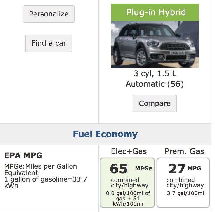Click the Elec+Gas column label
The image size is (215, 212).
(x=129, y=151)
